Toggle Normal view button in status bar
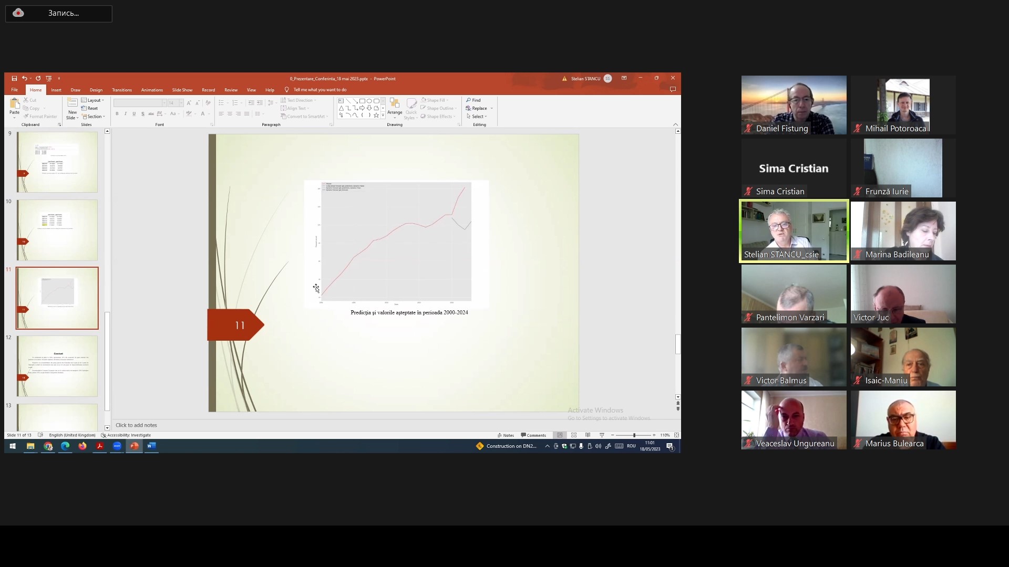1009x567 pixels. click(x=560, y=435)
